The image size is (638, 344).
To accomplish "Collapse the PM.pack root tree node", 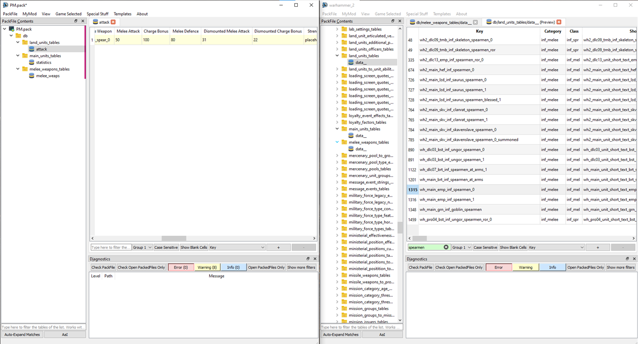I will pos(5,29).
